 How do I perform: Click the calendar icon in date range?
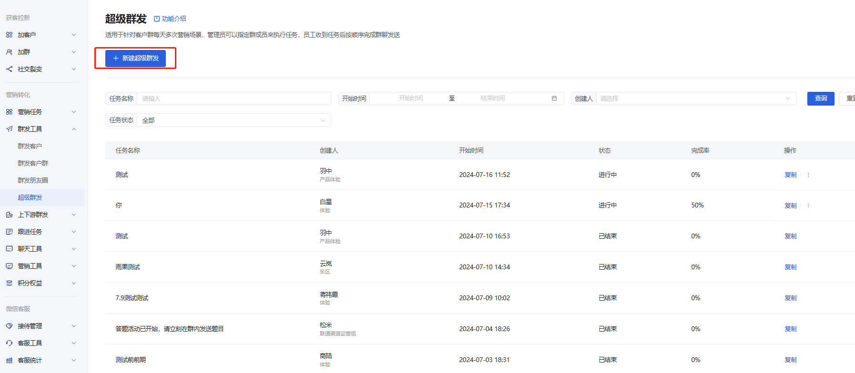pos(554,98)
